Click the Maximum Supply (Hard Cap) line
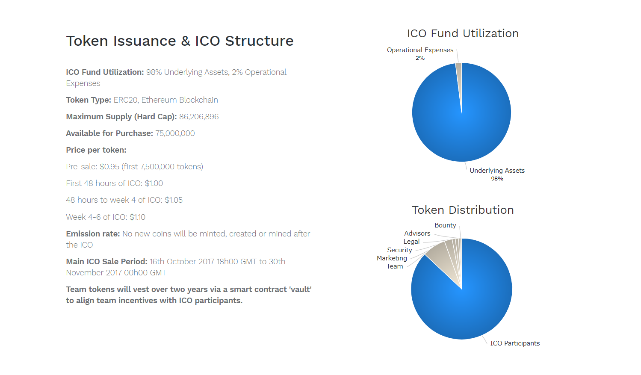The height and width of the screenshot is (375, 641). pos(142,117)
